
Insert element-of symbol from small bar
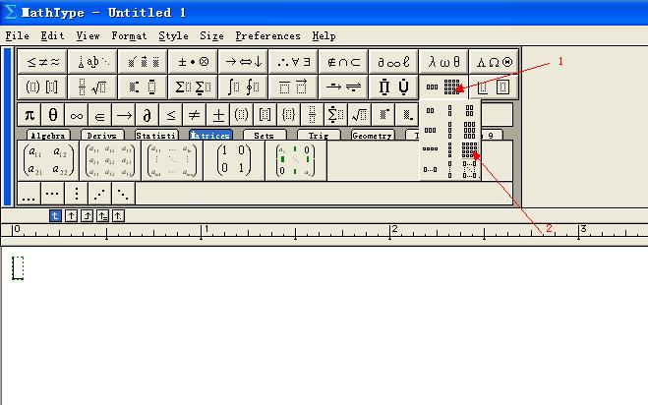click(x=99, y=115)
